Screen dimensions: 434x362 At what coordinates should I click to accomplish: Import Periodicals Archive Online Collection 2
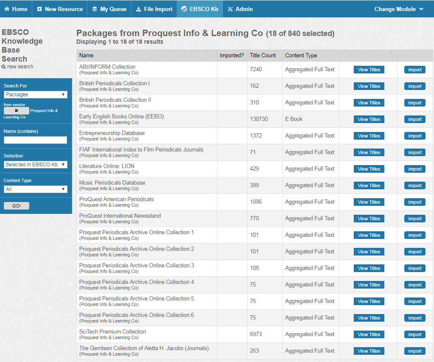[414, 252]
